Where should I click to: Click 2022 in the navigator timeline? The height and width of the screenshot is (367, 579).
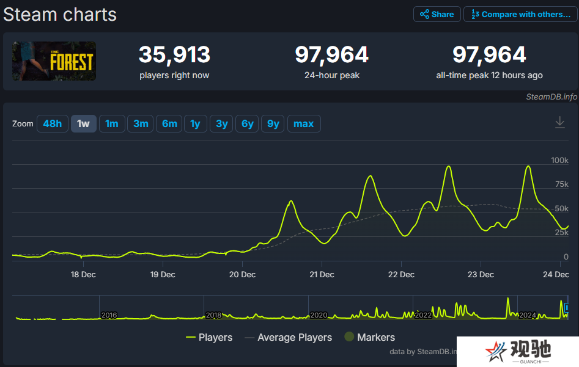coord(423,315)
